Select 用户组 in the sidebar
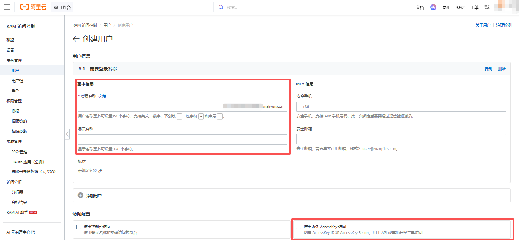 [17, 81]
